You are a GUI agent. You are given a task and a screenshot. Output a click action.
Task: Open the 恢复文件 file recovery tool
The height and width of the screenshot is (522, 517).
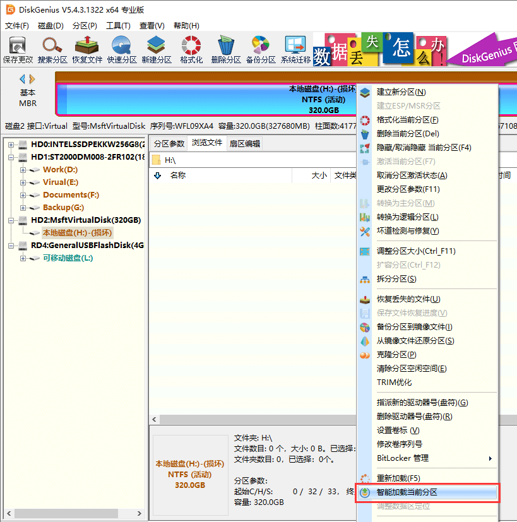(87, 48)
